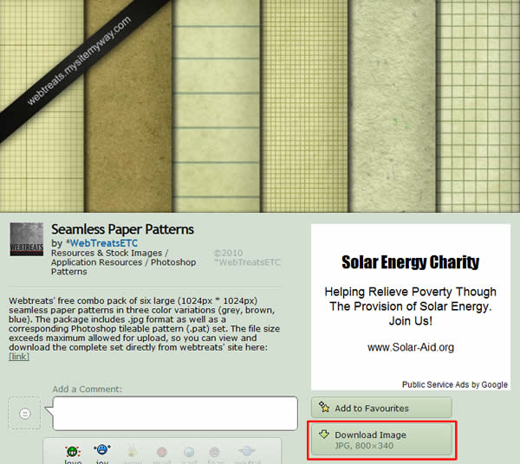This screenshot has height=464, width=520.
Task: Select the faded wow emoticon
Action: tap(132, 451)
